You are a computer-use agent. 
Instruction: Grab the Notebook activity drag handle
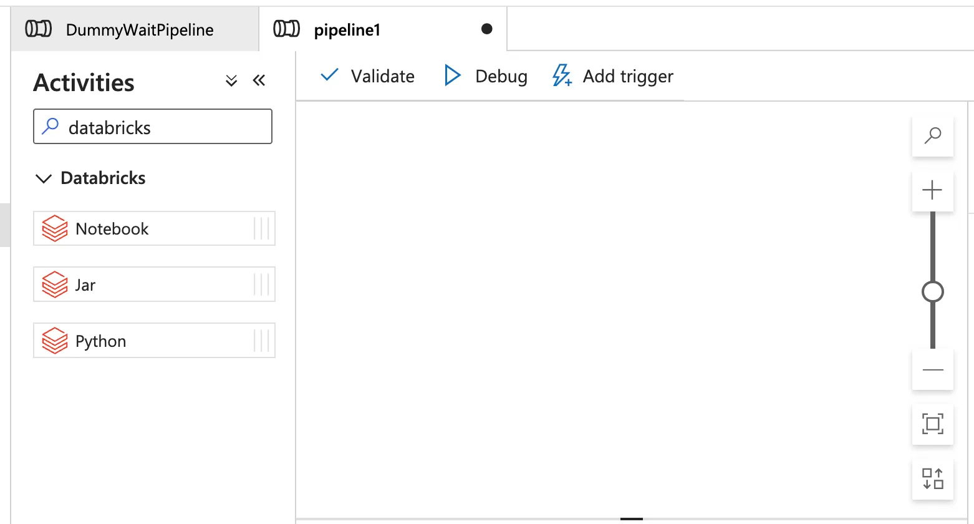[x=262, y=228]
